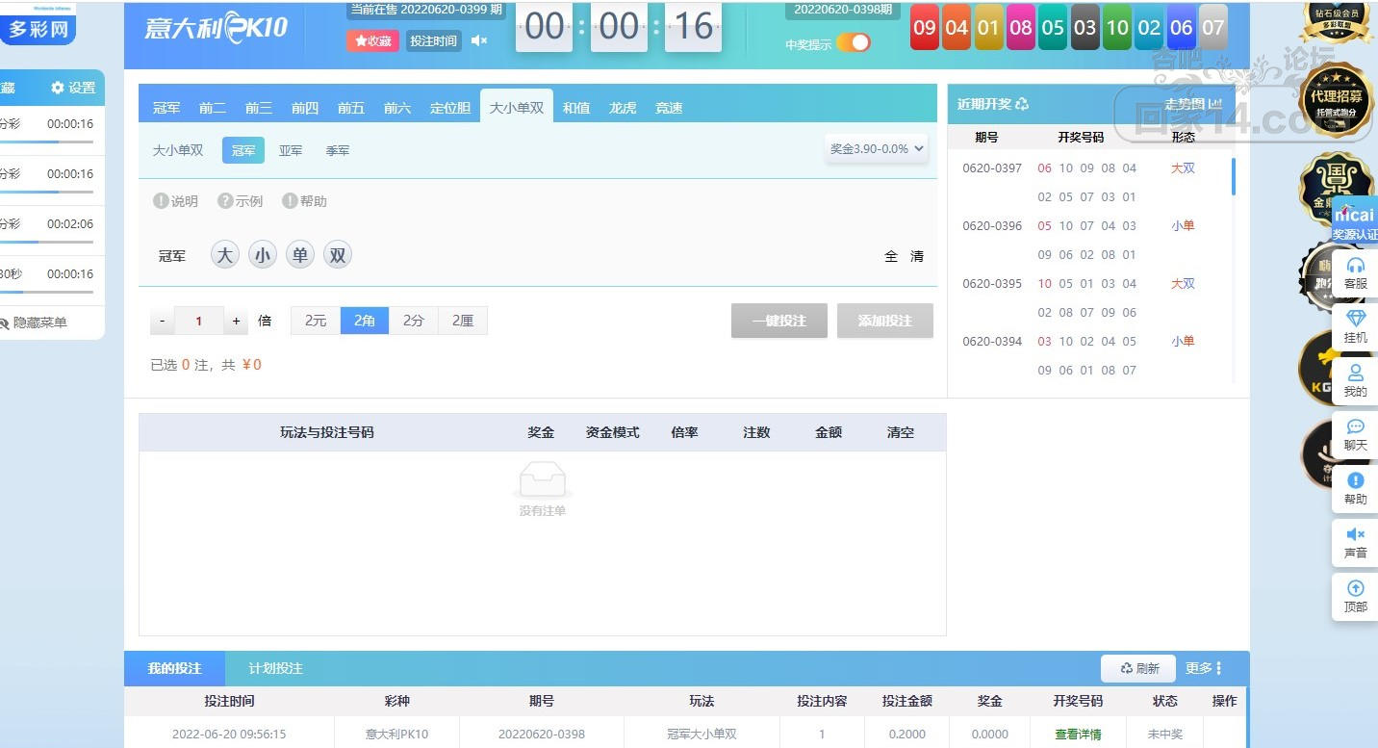Mute sound via speaker icon in header
The image size is (1378, 748).
(x=478, y=40)
